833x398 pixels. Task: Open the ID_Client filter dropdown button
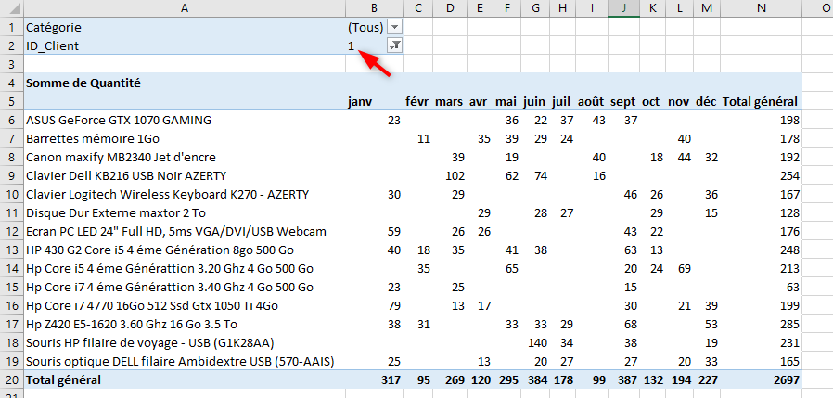(x=395, y=46)
